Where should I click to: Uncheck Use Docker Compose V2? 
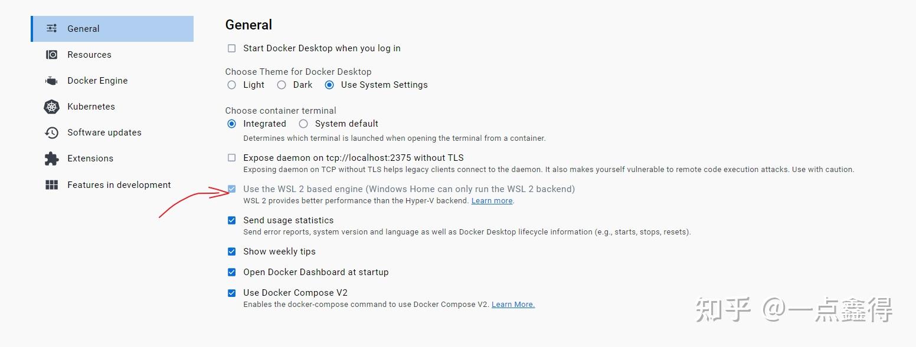click(x=231, y=293)
